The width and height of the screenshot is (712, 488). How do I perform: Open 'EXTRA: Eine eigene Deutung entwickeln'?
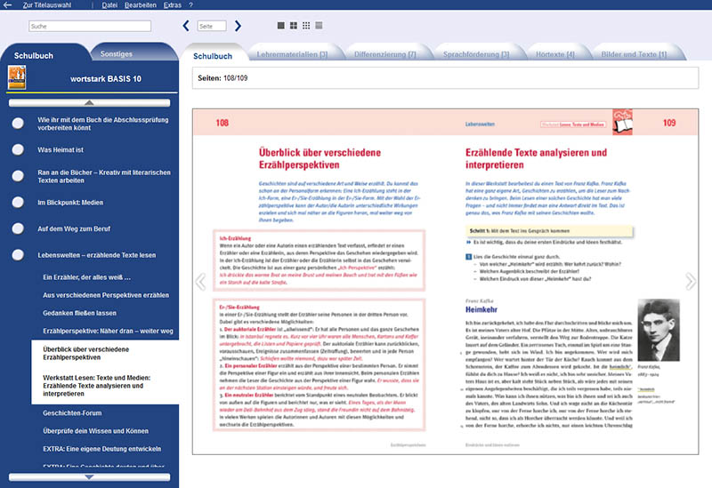pyautogui.click(x=102, y=449)
